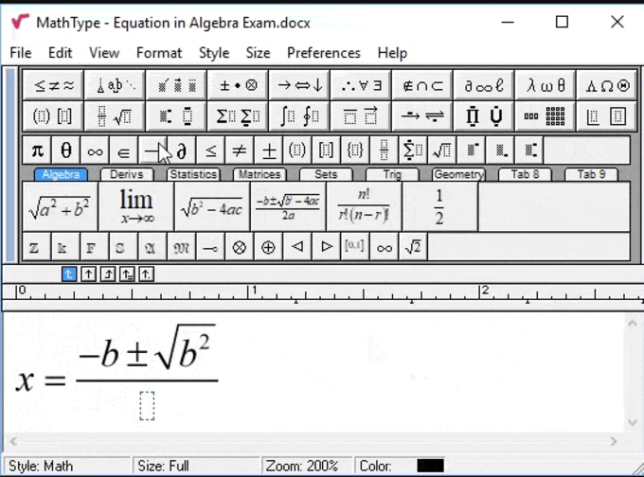Switch to the Matrices tab
Viewport: 644px width, 477px height.
pyautogui.click(x=259, y=174)
